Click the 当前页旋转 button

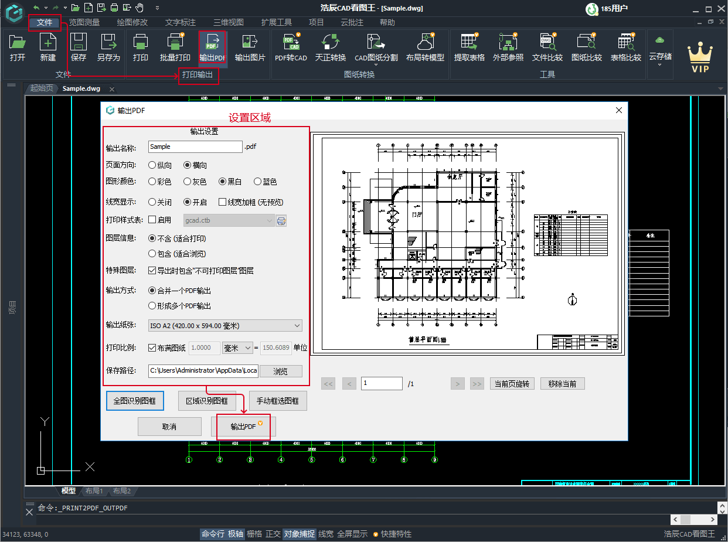point(512,383)
